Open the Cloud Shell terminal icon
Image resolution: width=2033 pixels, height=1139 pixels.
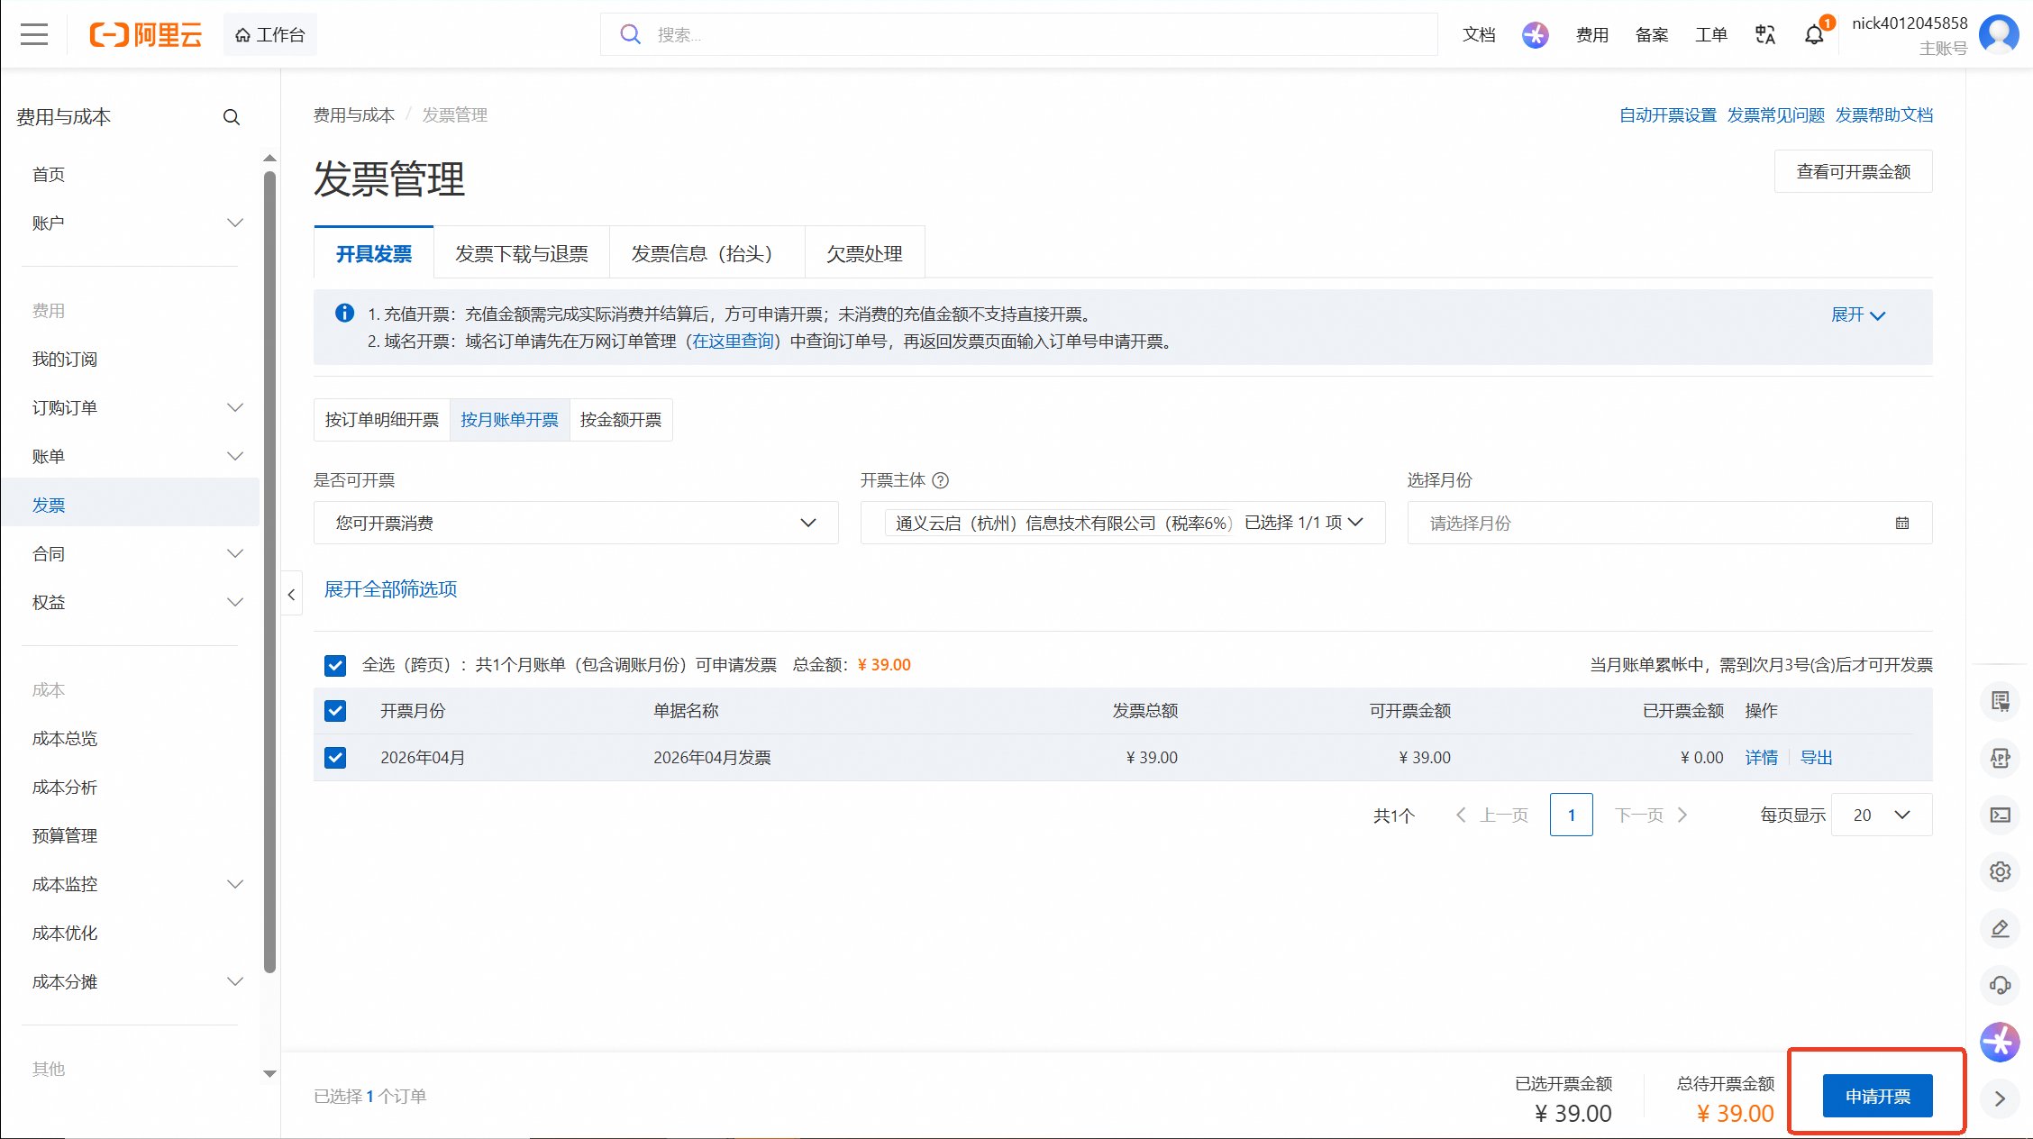(2000, 815)
